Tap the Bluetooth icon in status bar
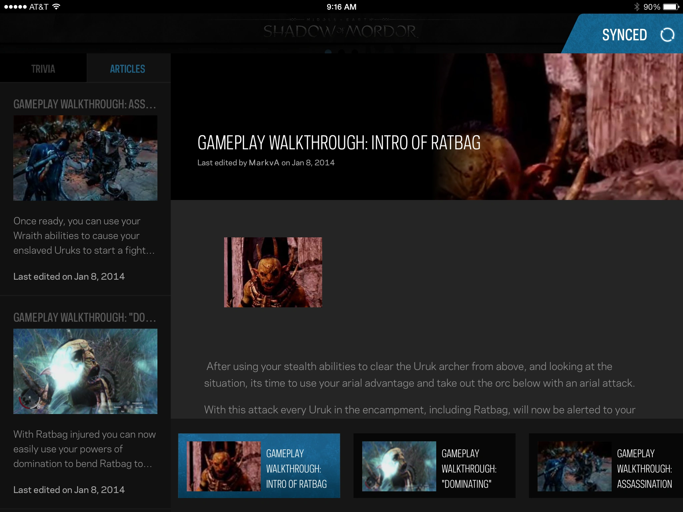683x512 pixels. click(636, 7)
